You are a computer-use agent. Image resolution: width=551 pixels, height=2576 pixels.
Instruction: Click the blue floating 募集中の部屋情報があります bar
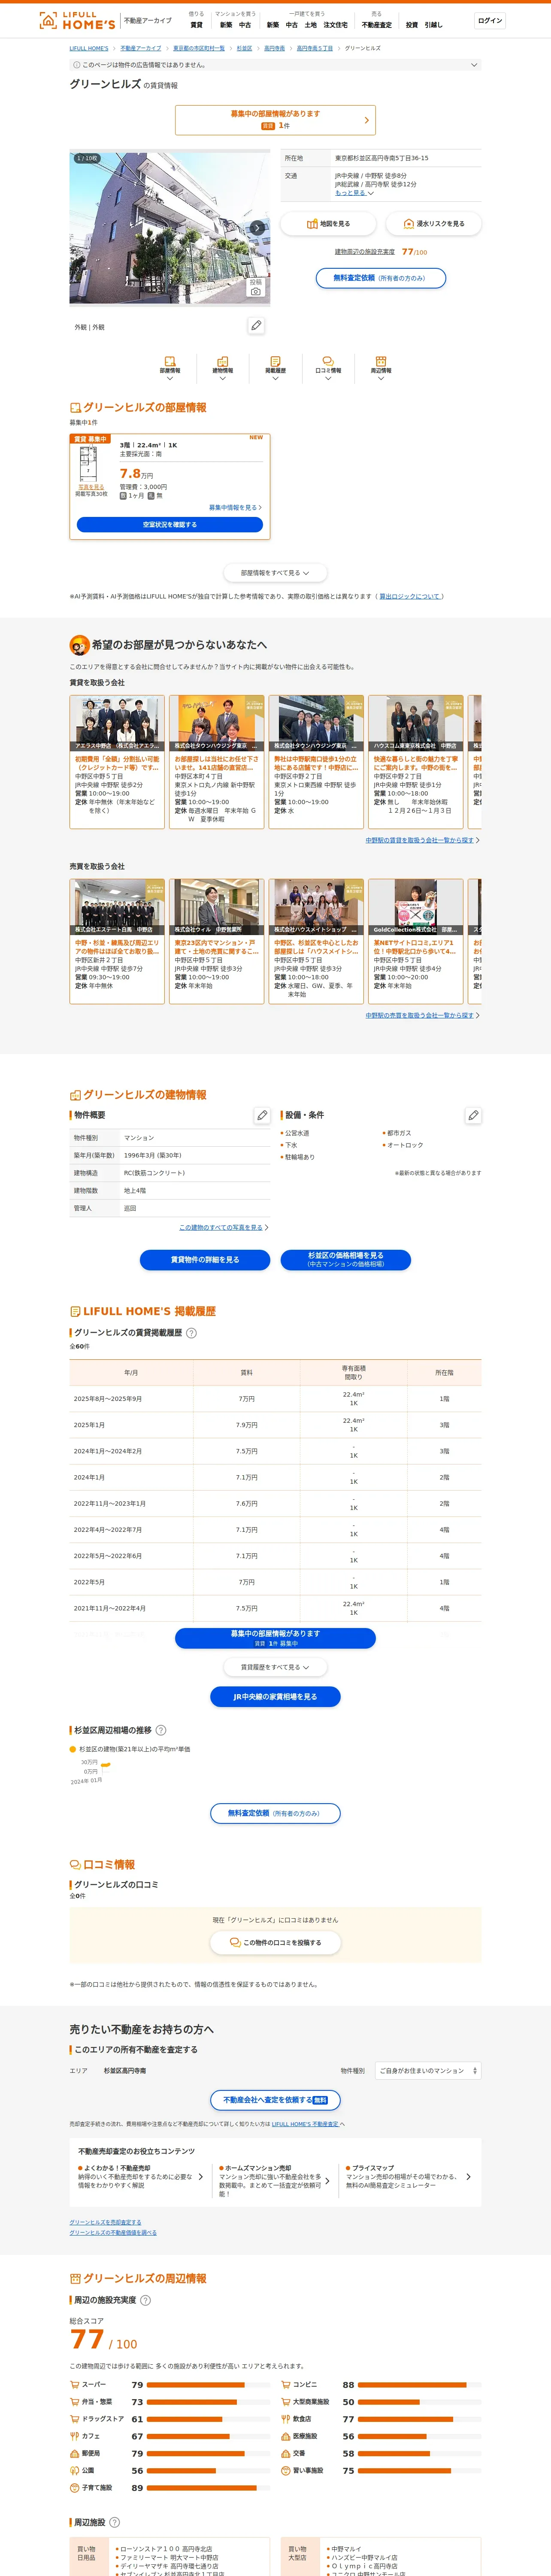tap(275, 1638)
